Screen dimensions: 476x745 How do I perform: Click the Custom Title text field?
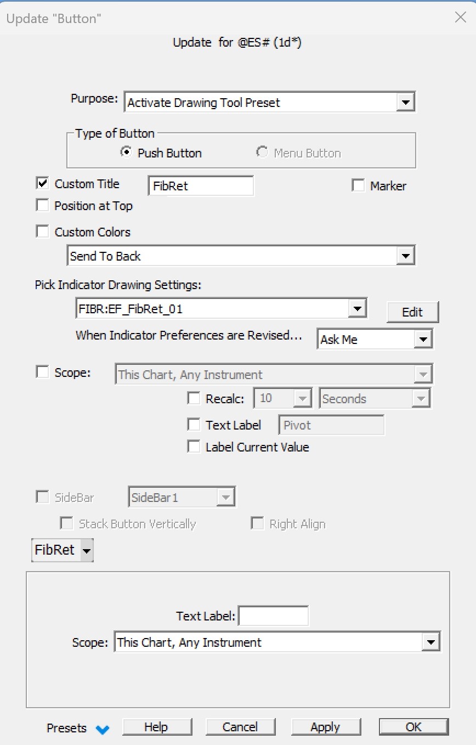pos(201,186)
